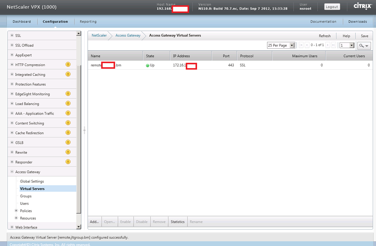Click the Cache Redirection warning icon

click(x=68, y=133)
